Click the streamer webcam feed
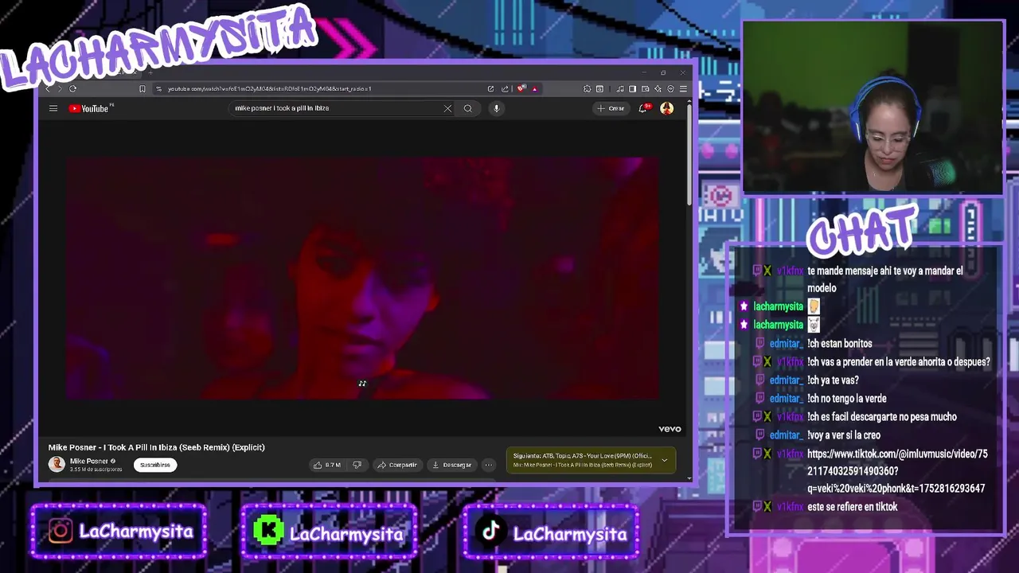 873,107
